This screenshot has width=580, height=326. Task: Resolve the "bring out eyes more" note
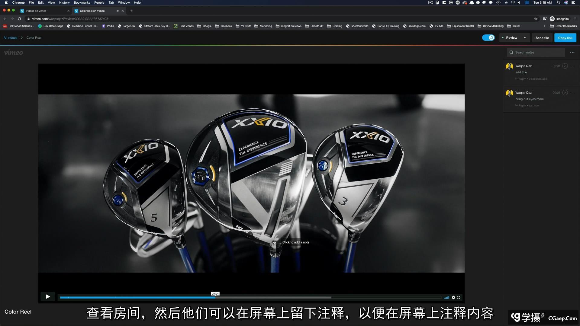coord(565,93)
